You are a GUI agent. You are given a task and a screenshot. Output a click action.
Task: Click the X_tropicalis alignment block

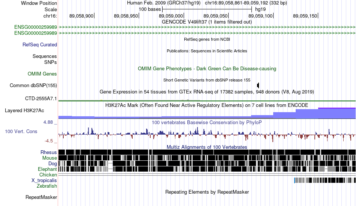[325, 181]
